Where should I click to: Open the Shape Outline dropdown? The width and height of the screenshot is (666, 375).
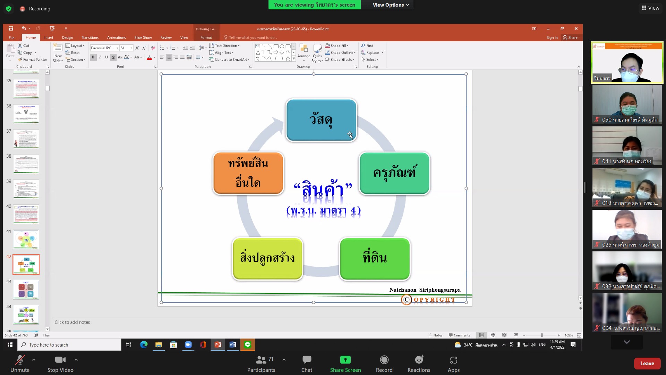click(341, 52)
